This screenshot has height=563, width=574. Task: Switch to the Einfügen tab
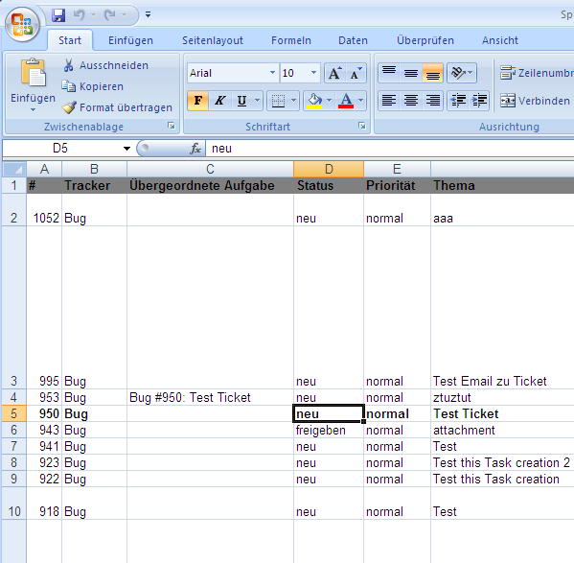tap(130, 40)
